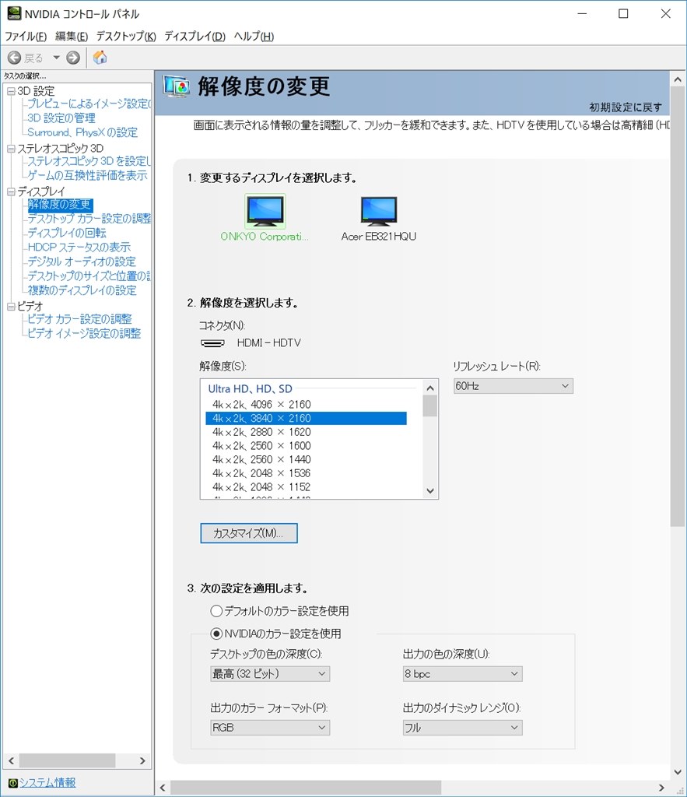
Task: Click main panel horizontal scroll right arrow
Action: click(x=661, y=788)
